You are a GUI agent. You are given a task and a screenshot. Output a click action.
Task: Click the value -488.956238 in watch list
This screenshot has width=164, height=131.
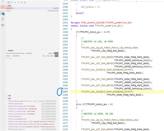(x=32, y=109)
